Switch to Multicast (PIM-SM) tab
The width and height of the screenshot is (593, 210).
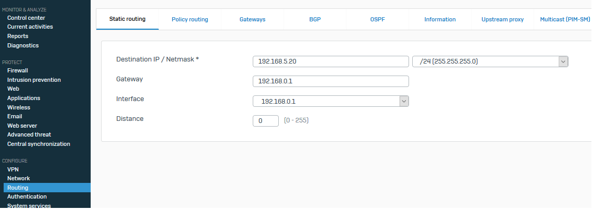[565, 19]
